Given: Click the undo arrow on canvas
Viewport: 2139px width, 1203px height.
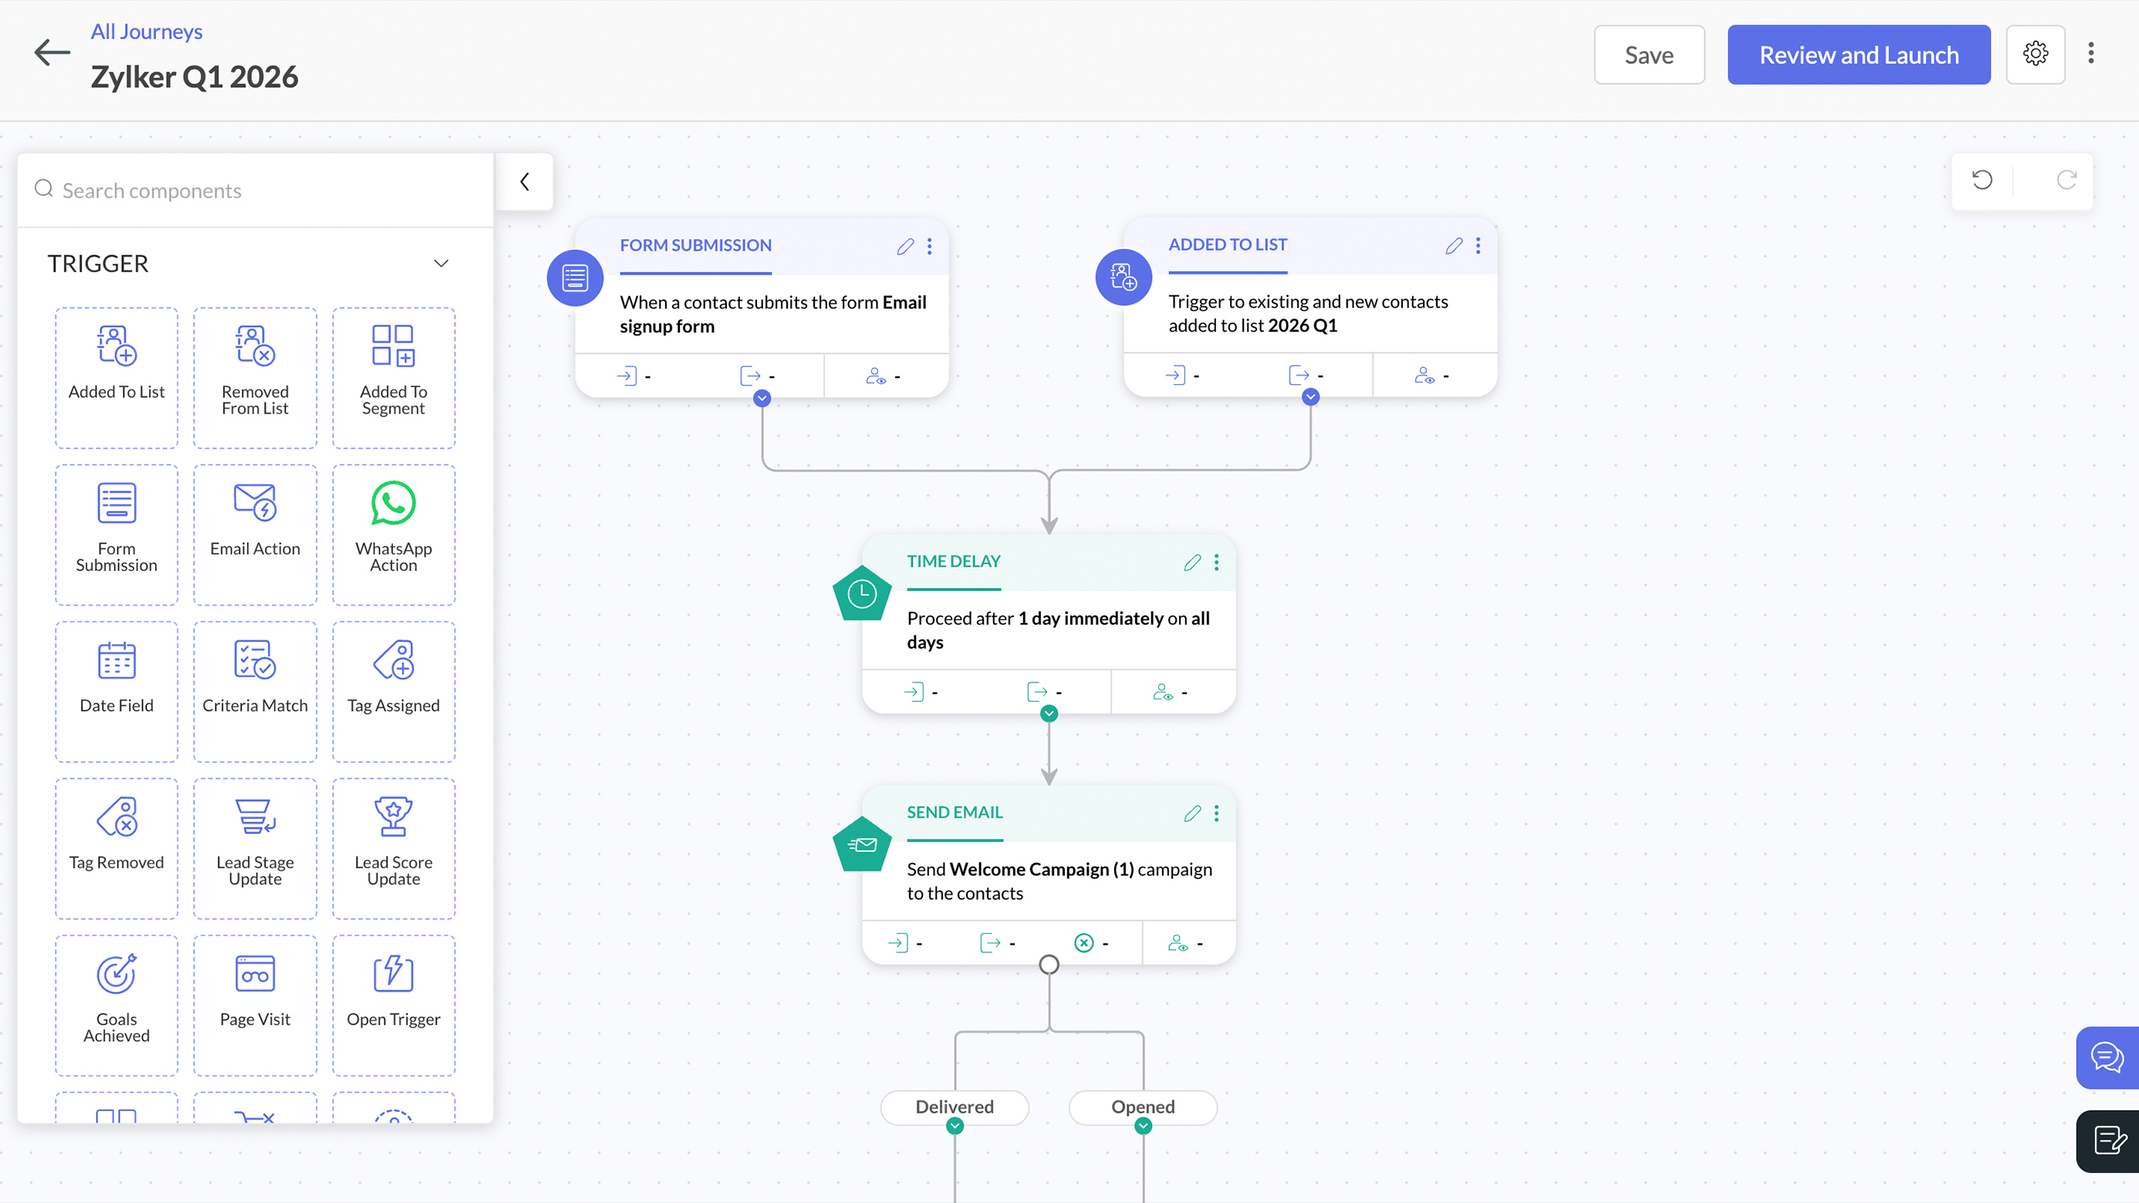Looking at the screenshot, I should coord(1982,180).
